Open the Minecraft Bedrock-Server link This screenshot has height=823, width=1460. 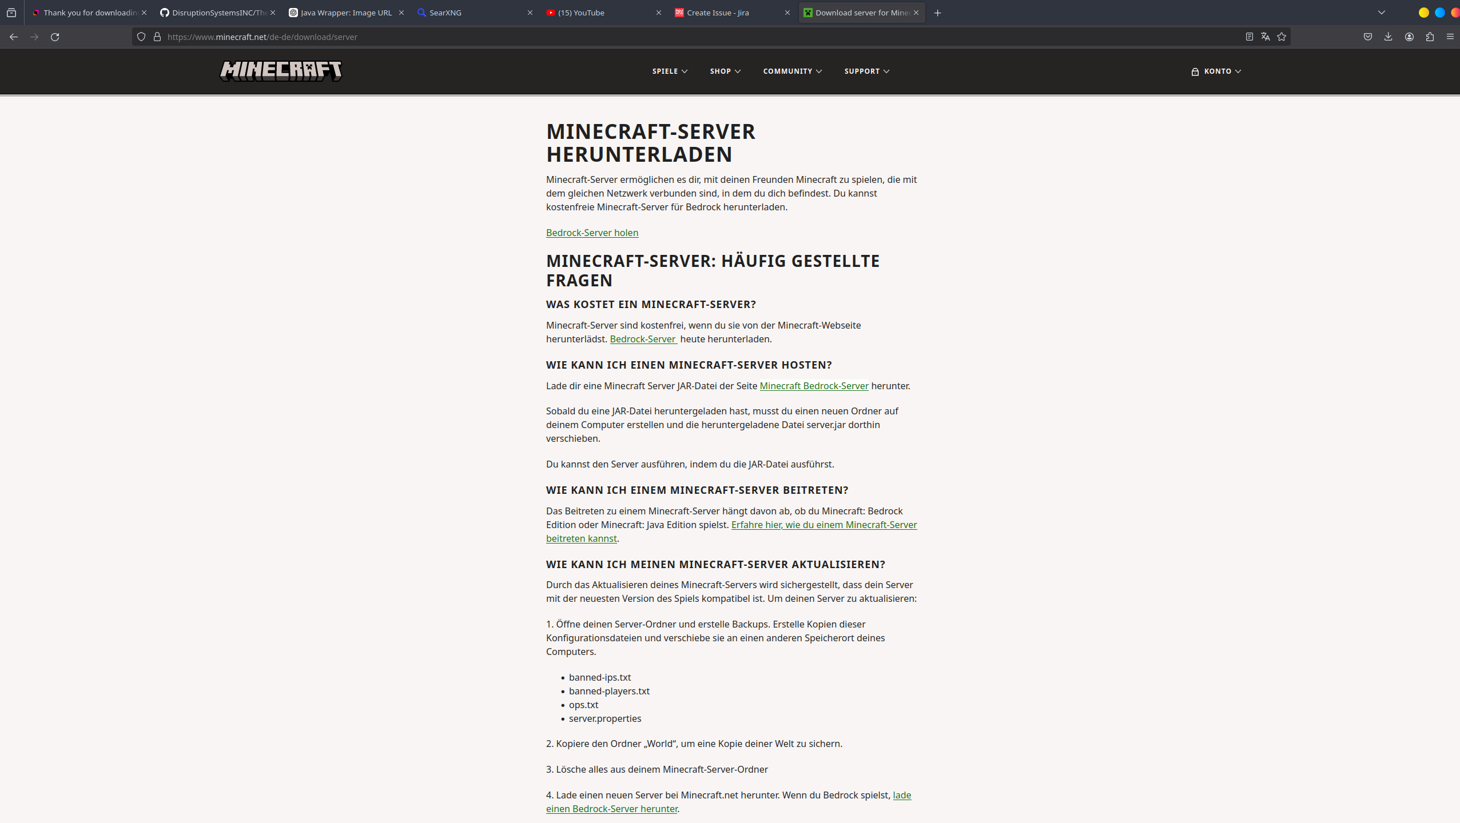tap(814, 386)
